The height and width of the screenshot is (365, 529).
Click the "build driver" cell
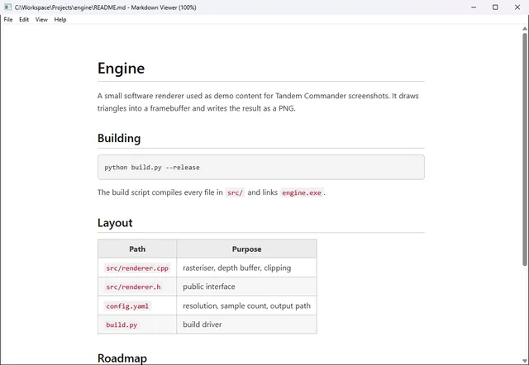point(246,325)
